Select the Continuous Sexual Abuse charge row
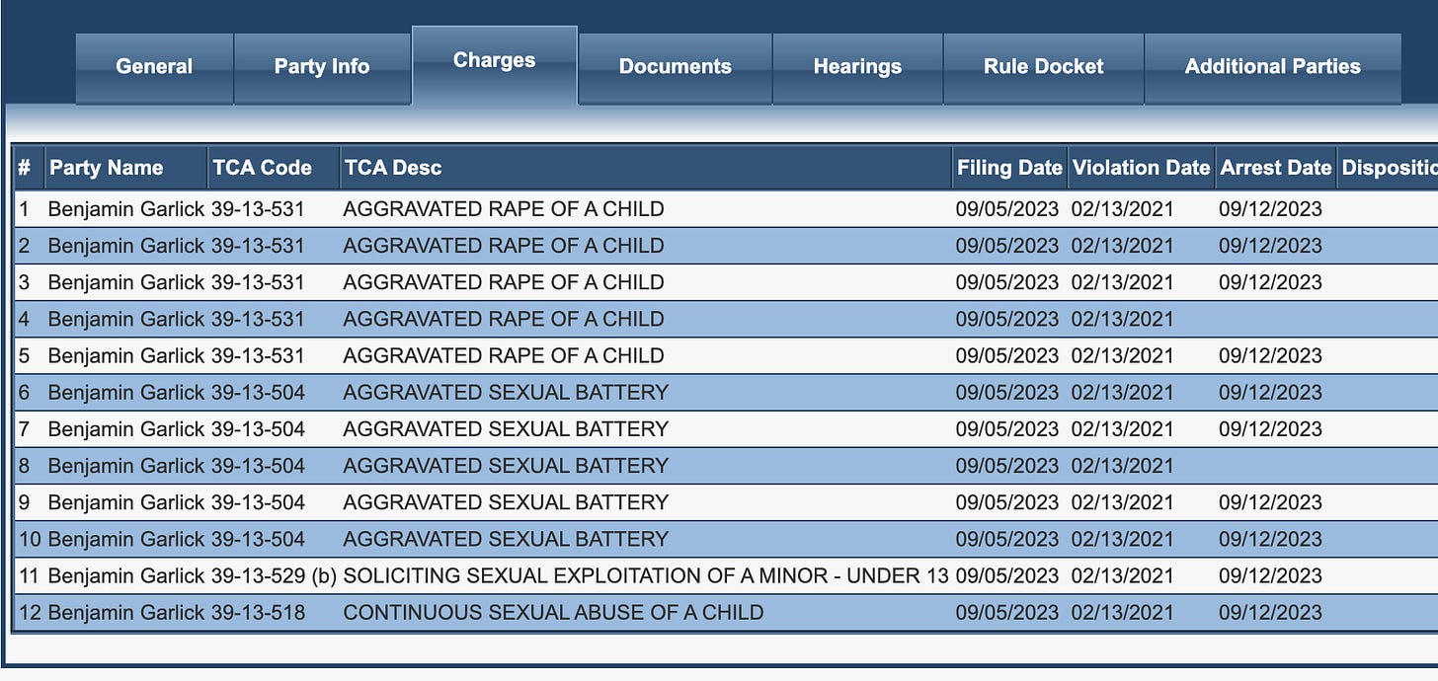 point(726,613)
